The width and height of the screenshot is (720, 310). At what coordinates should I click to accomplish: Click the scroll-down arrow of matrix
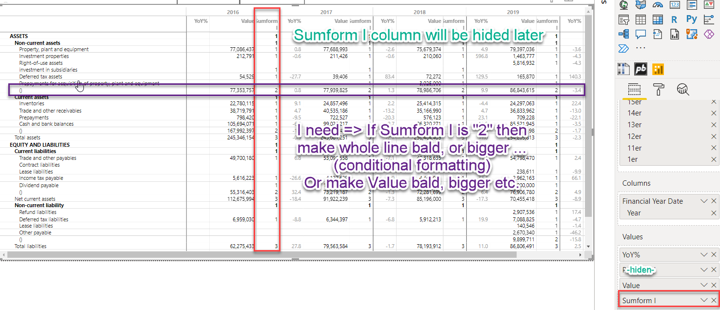click(588, 247)
